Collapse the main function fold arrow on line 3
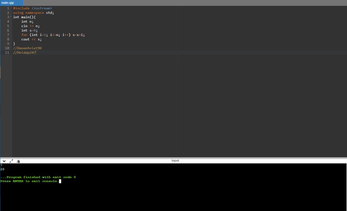This screenshot has height=211, width=347. pos(11,17)
